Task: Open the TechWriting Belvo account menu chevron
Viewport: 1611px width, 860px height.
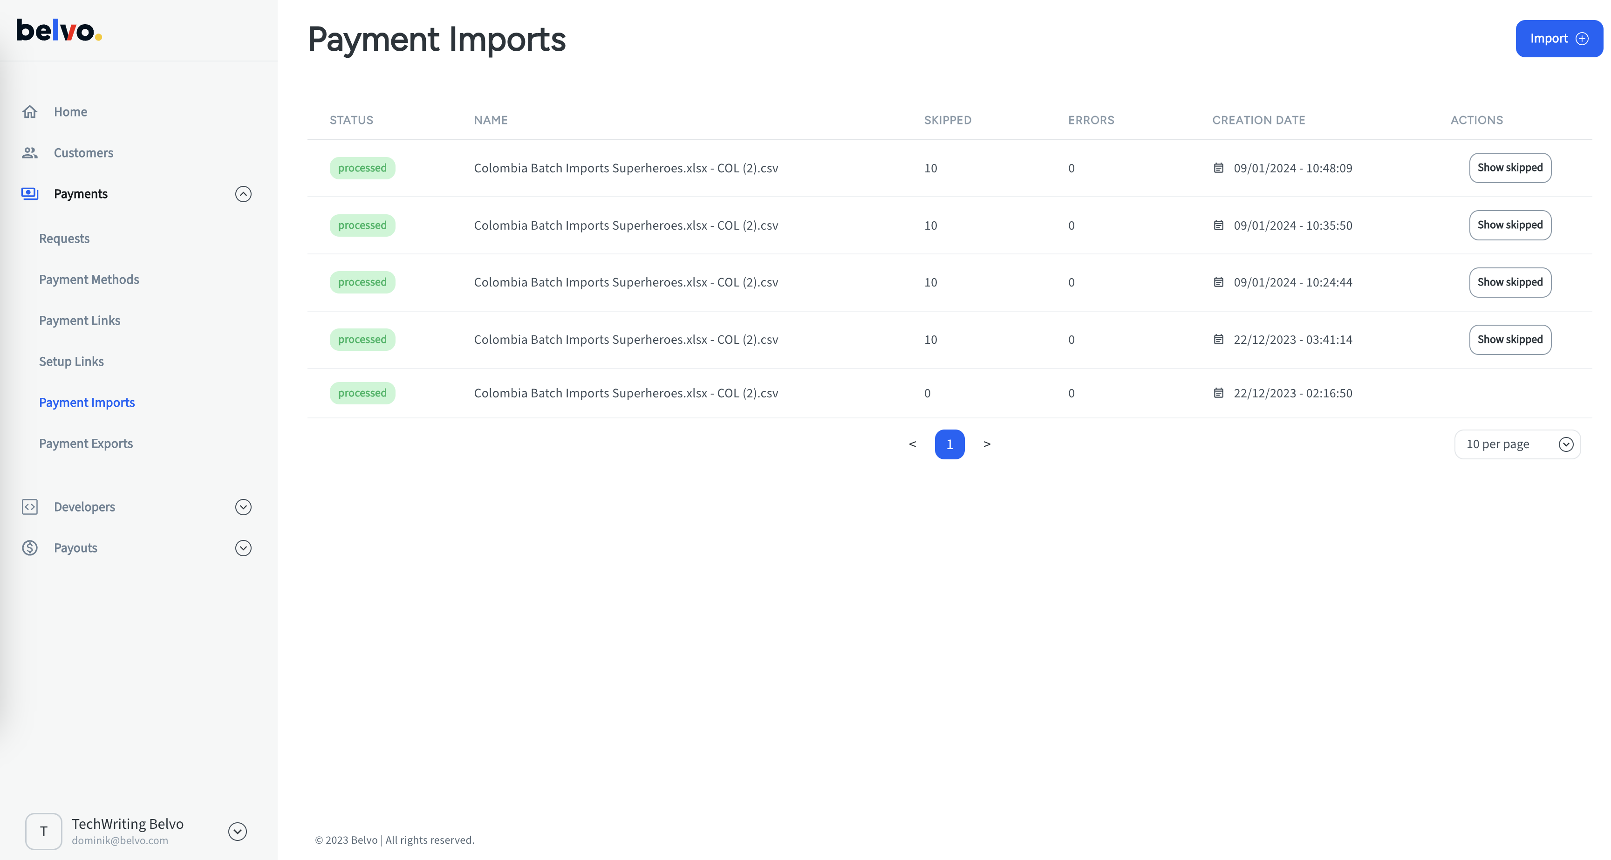Action: coord(238,831)
